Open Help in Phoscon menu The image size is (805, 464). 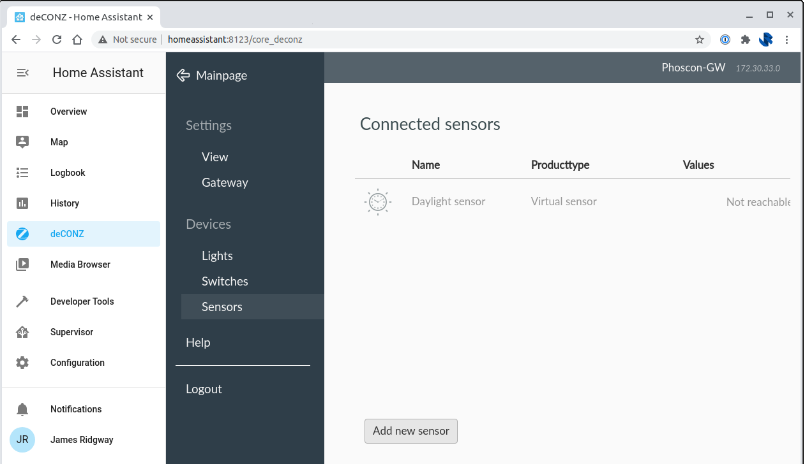(198, 342)
